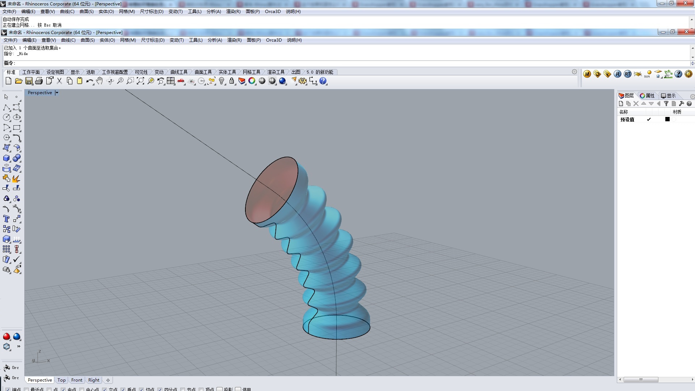This screenshot has width=695, height=391.
Task: Click the red material ball in sidebar
Action: 7,337
